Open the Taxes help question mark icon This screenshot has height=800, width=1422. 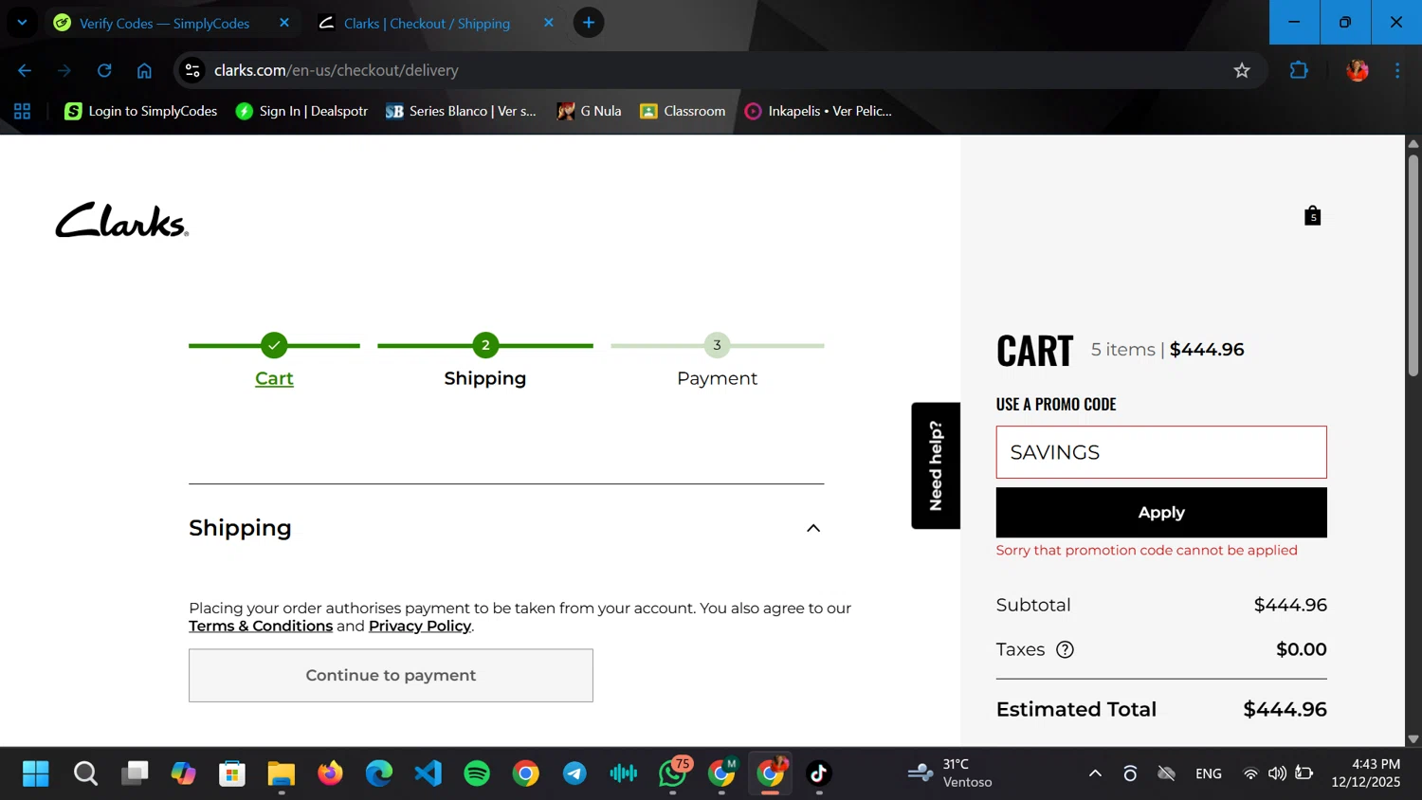pos(1065,649)
